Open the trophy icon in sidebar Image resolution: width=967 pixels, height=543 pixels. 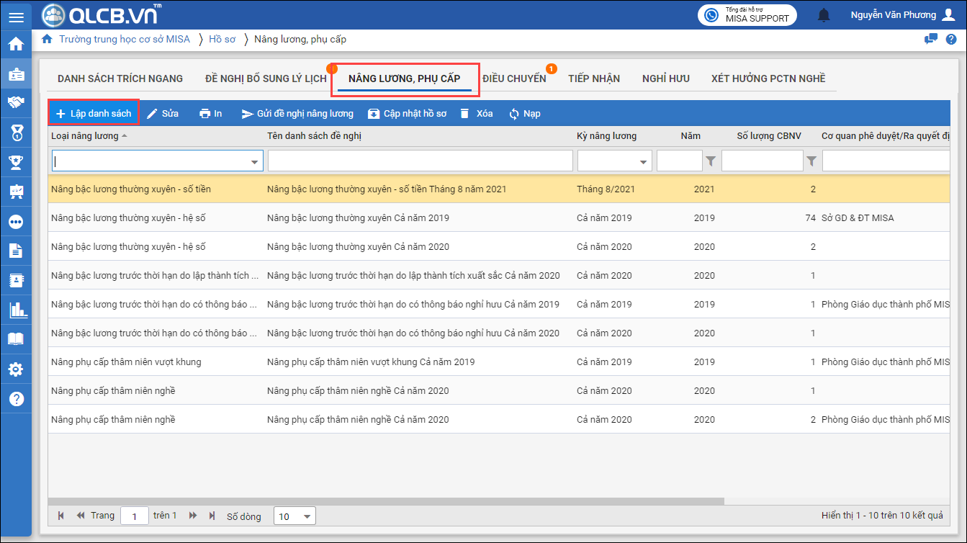[15, 162]
